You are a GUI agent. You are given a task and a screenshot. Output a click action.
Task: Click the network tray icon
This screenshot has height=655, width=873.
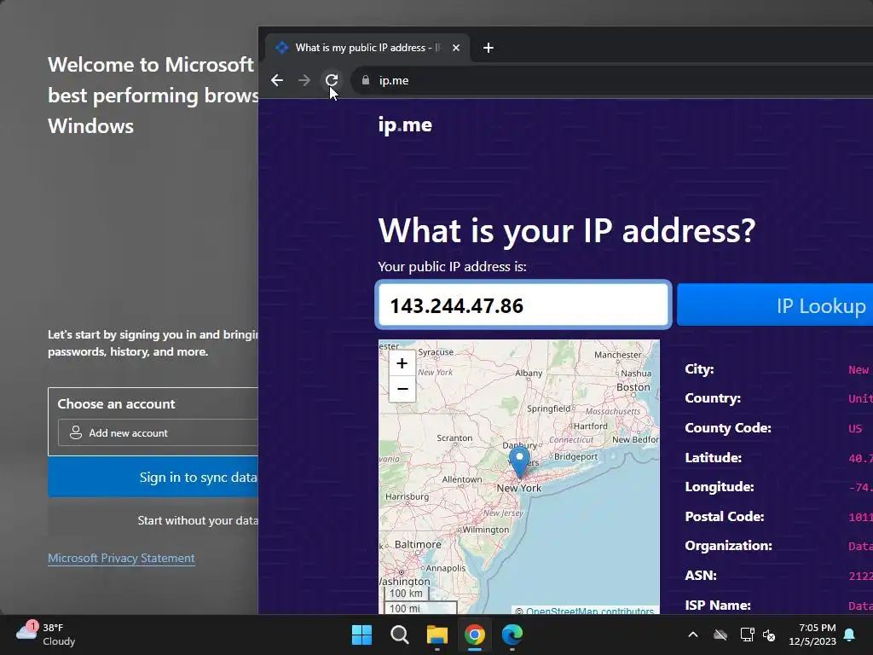(x=747, y=635)
